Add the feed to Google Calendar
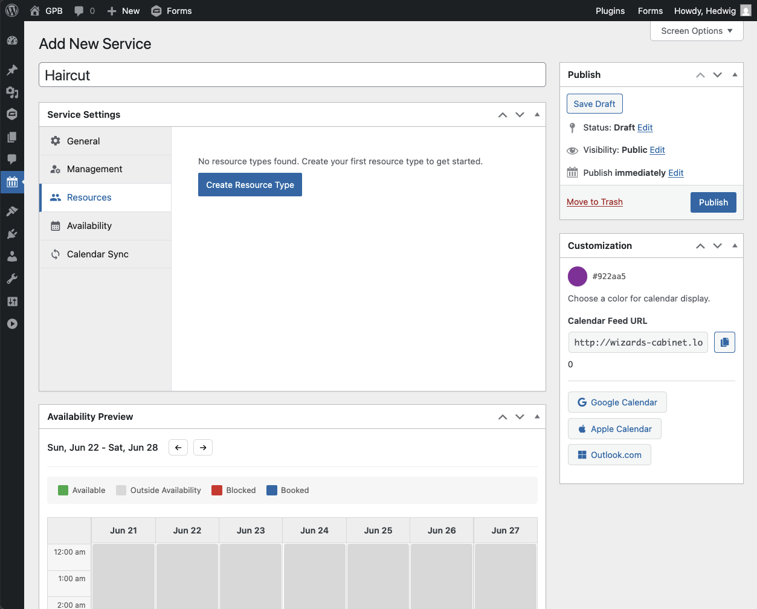Screen dimensions: 757x609 click(x=617, y=402)
